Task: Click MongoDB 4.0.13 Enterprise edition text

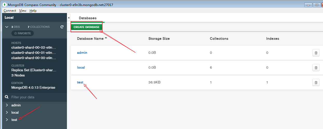Action: (33, 88)
